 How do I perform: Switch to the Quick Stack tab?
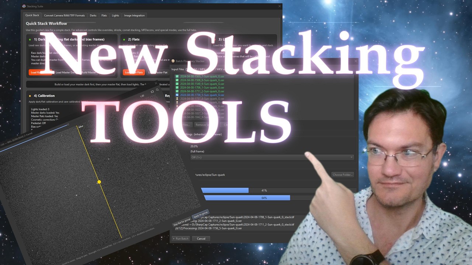(x=32, y=15)
